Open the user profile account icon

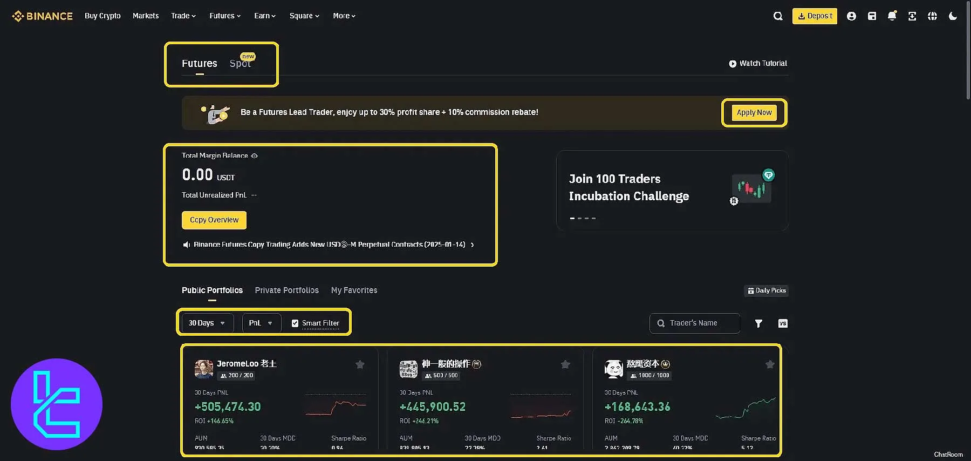pos(851,16)
